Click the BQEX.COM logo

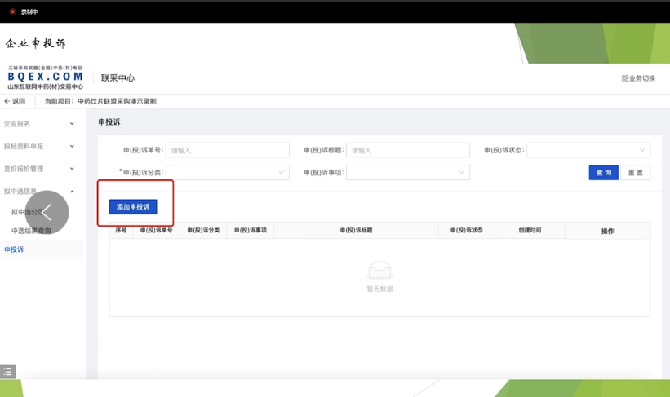pos(45,77)
